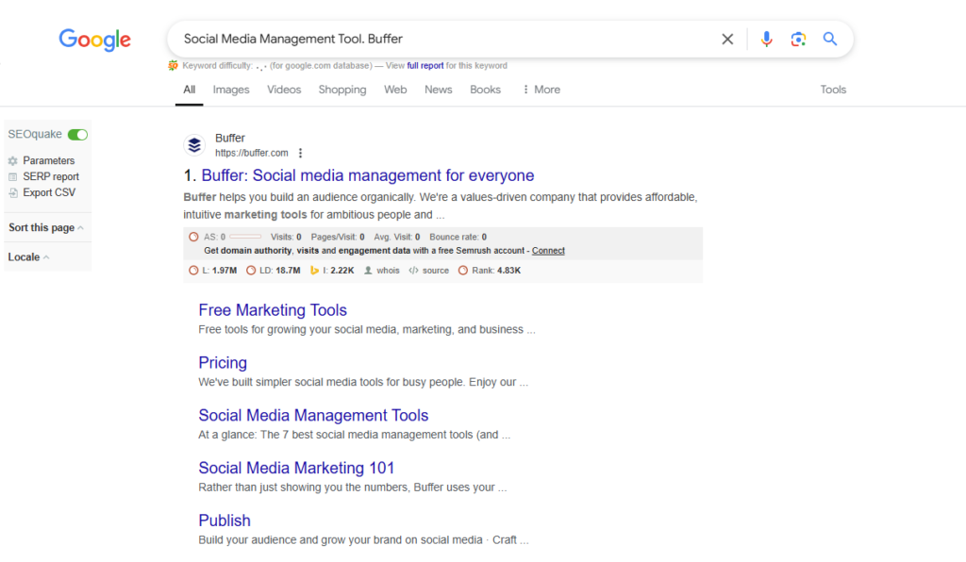Click the Export CSV link
Image resolution: width=966 pixels, height=562 pixels.
49,192
